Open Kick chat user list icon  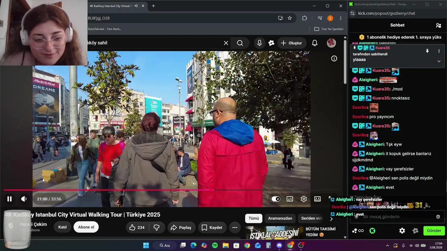pyautogui.click(x=438, y=25)
